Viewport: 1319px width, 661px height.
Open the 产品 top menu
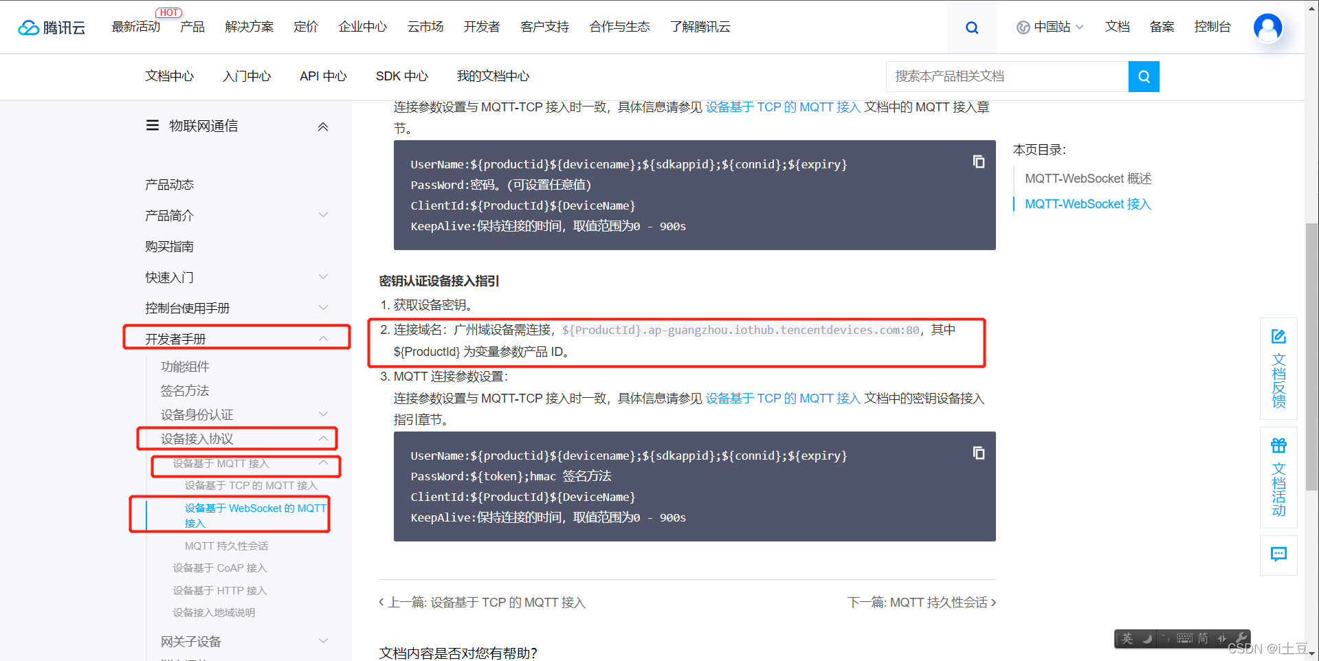tap(192, 27)
